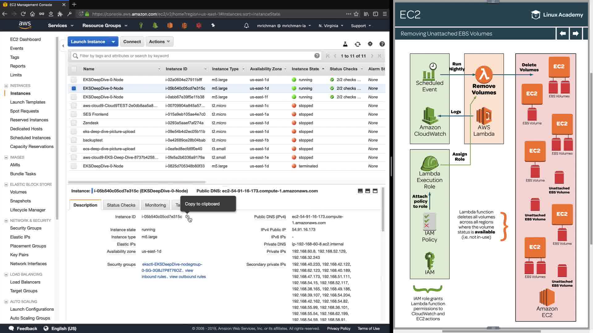
Task: Click the refresh instances icon
Action: pyautogui.click(x=357, y=44)
